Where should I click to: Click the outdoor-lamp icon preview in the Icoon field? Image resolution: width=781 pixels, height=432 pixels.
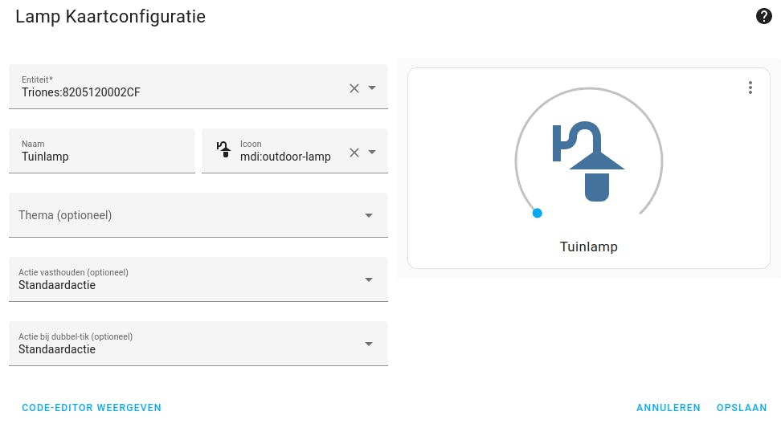[x=224, y=149]
